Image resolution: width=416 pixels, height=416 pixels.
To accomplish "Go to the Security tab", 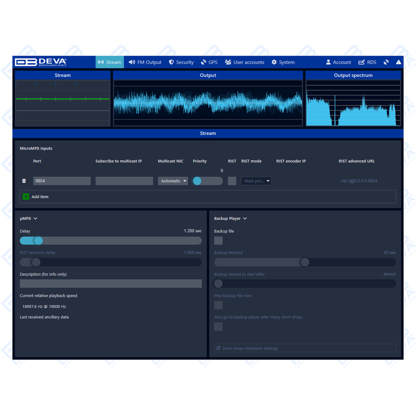I will pos(181,62).
